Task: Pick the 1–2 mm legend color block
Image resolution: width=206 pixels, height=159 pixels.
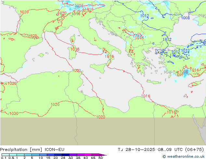Action: (x=20, y=155)
